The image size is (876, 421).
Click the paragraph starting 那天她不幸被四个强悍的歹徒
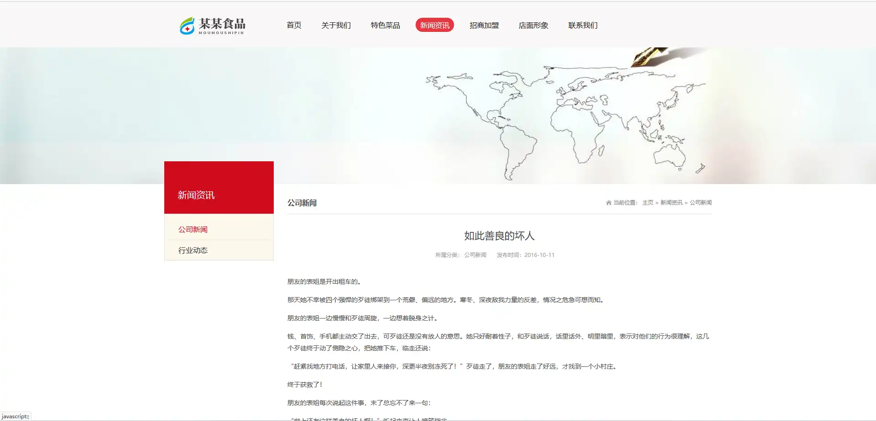coord(447,300)
